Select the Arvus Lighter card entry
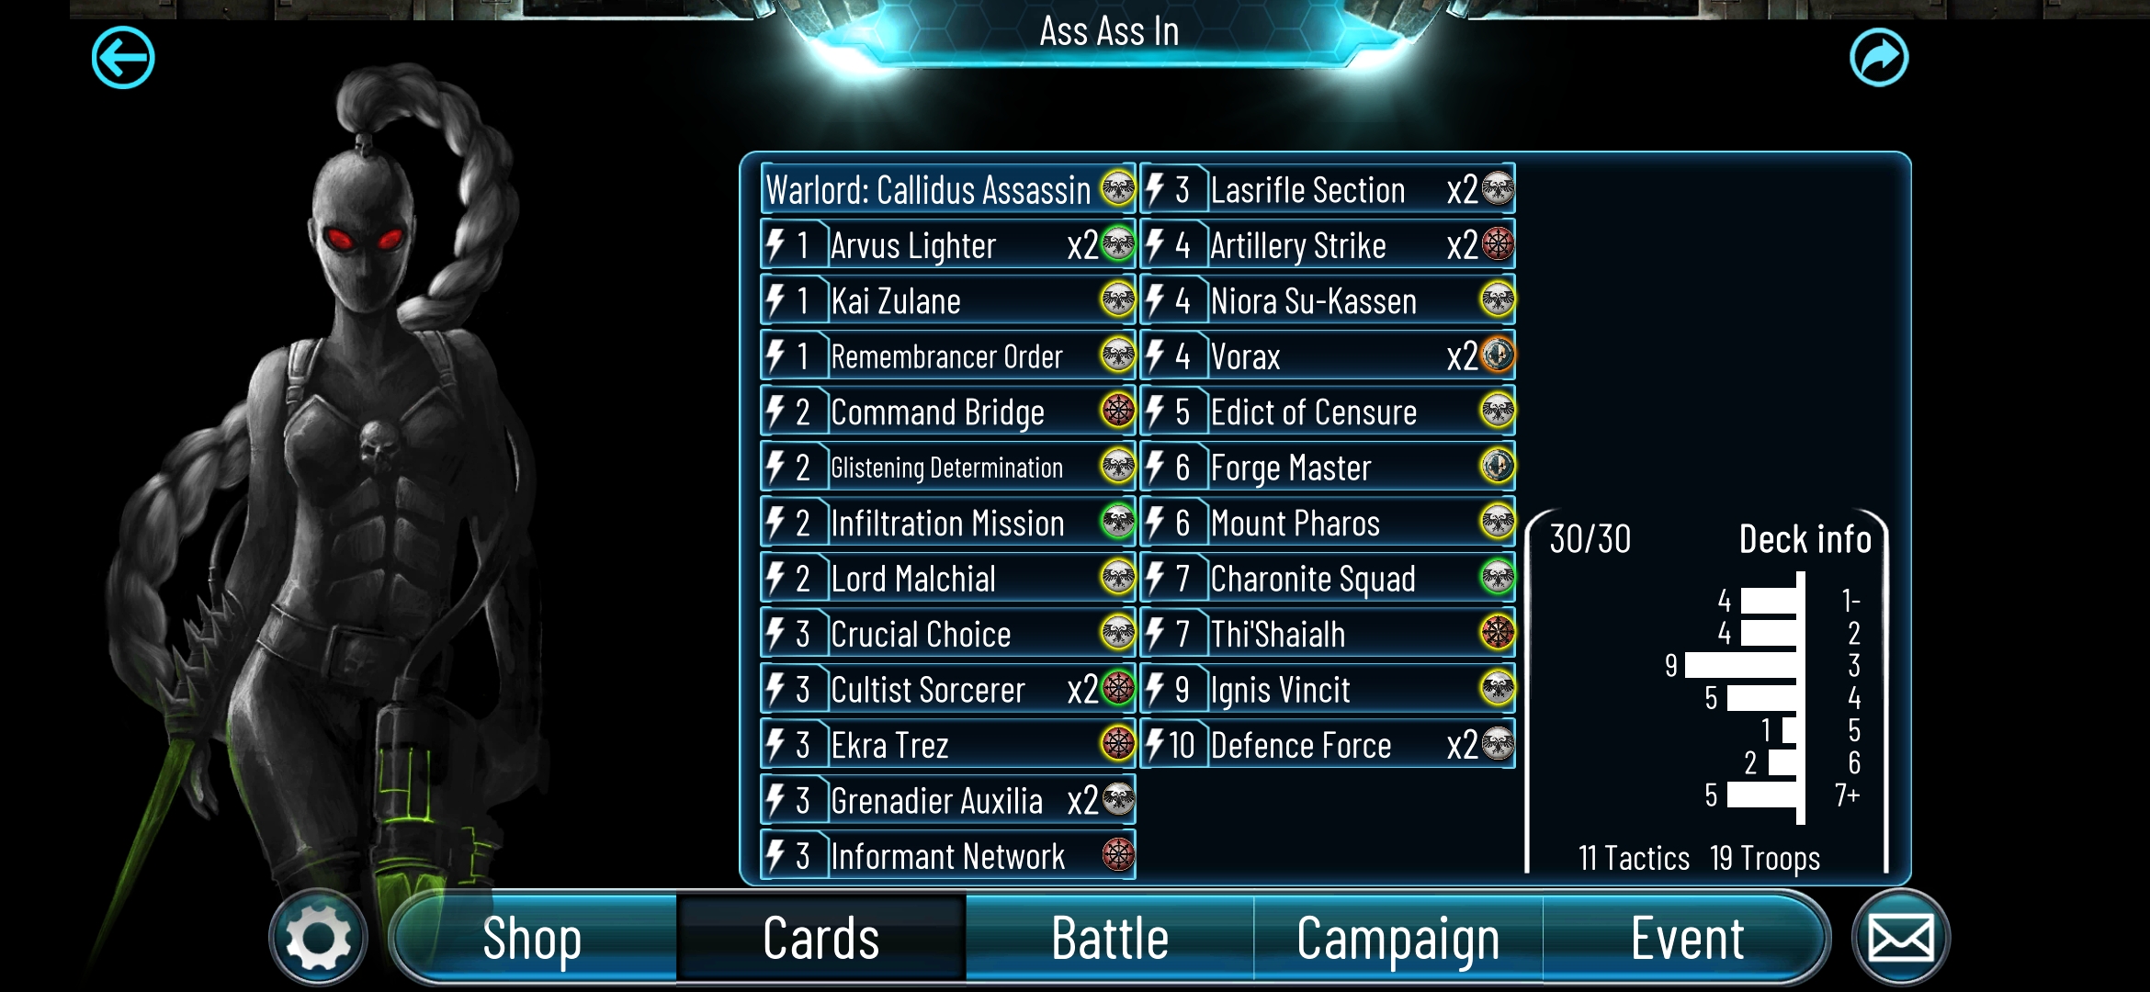 [948, 245]
